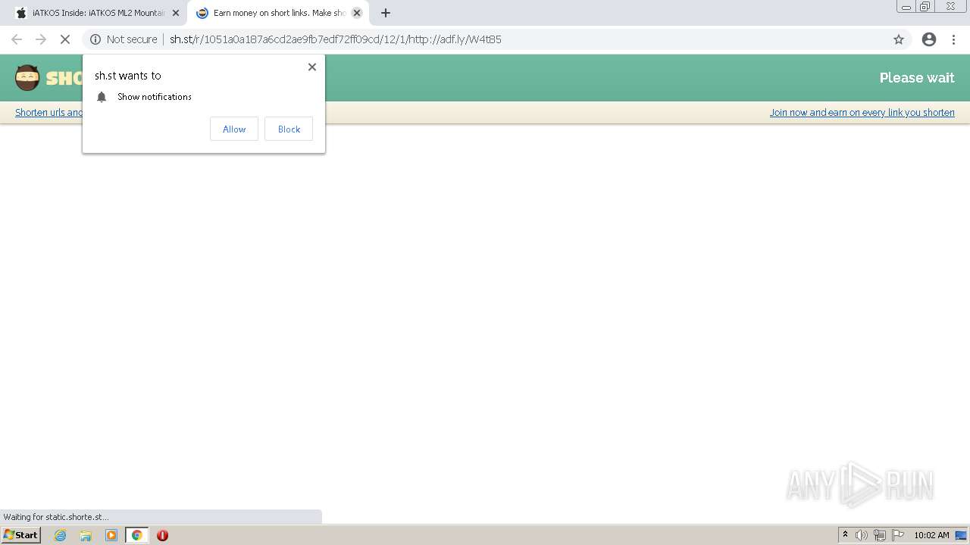Show hidden system tray icons
Viewport: 970px width, 545px height.
pyautogui.click(x=845, y=535)
